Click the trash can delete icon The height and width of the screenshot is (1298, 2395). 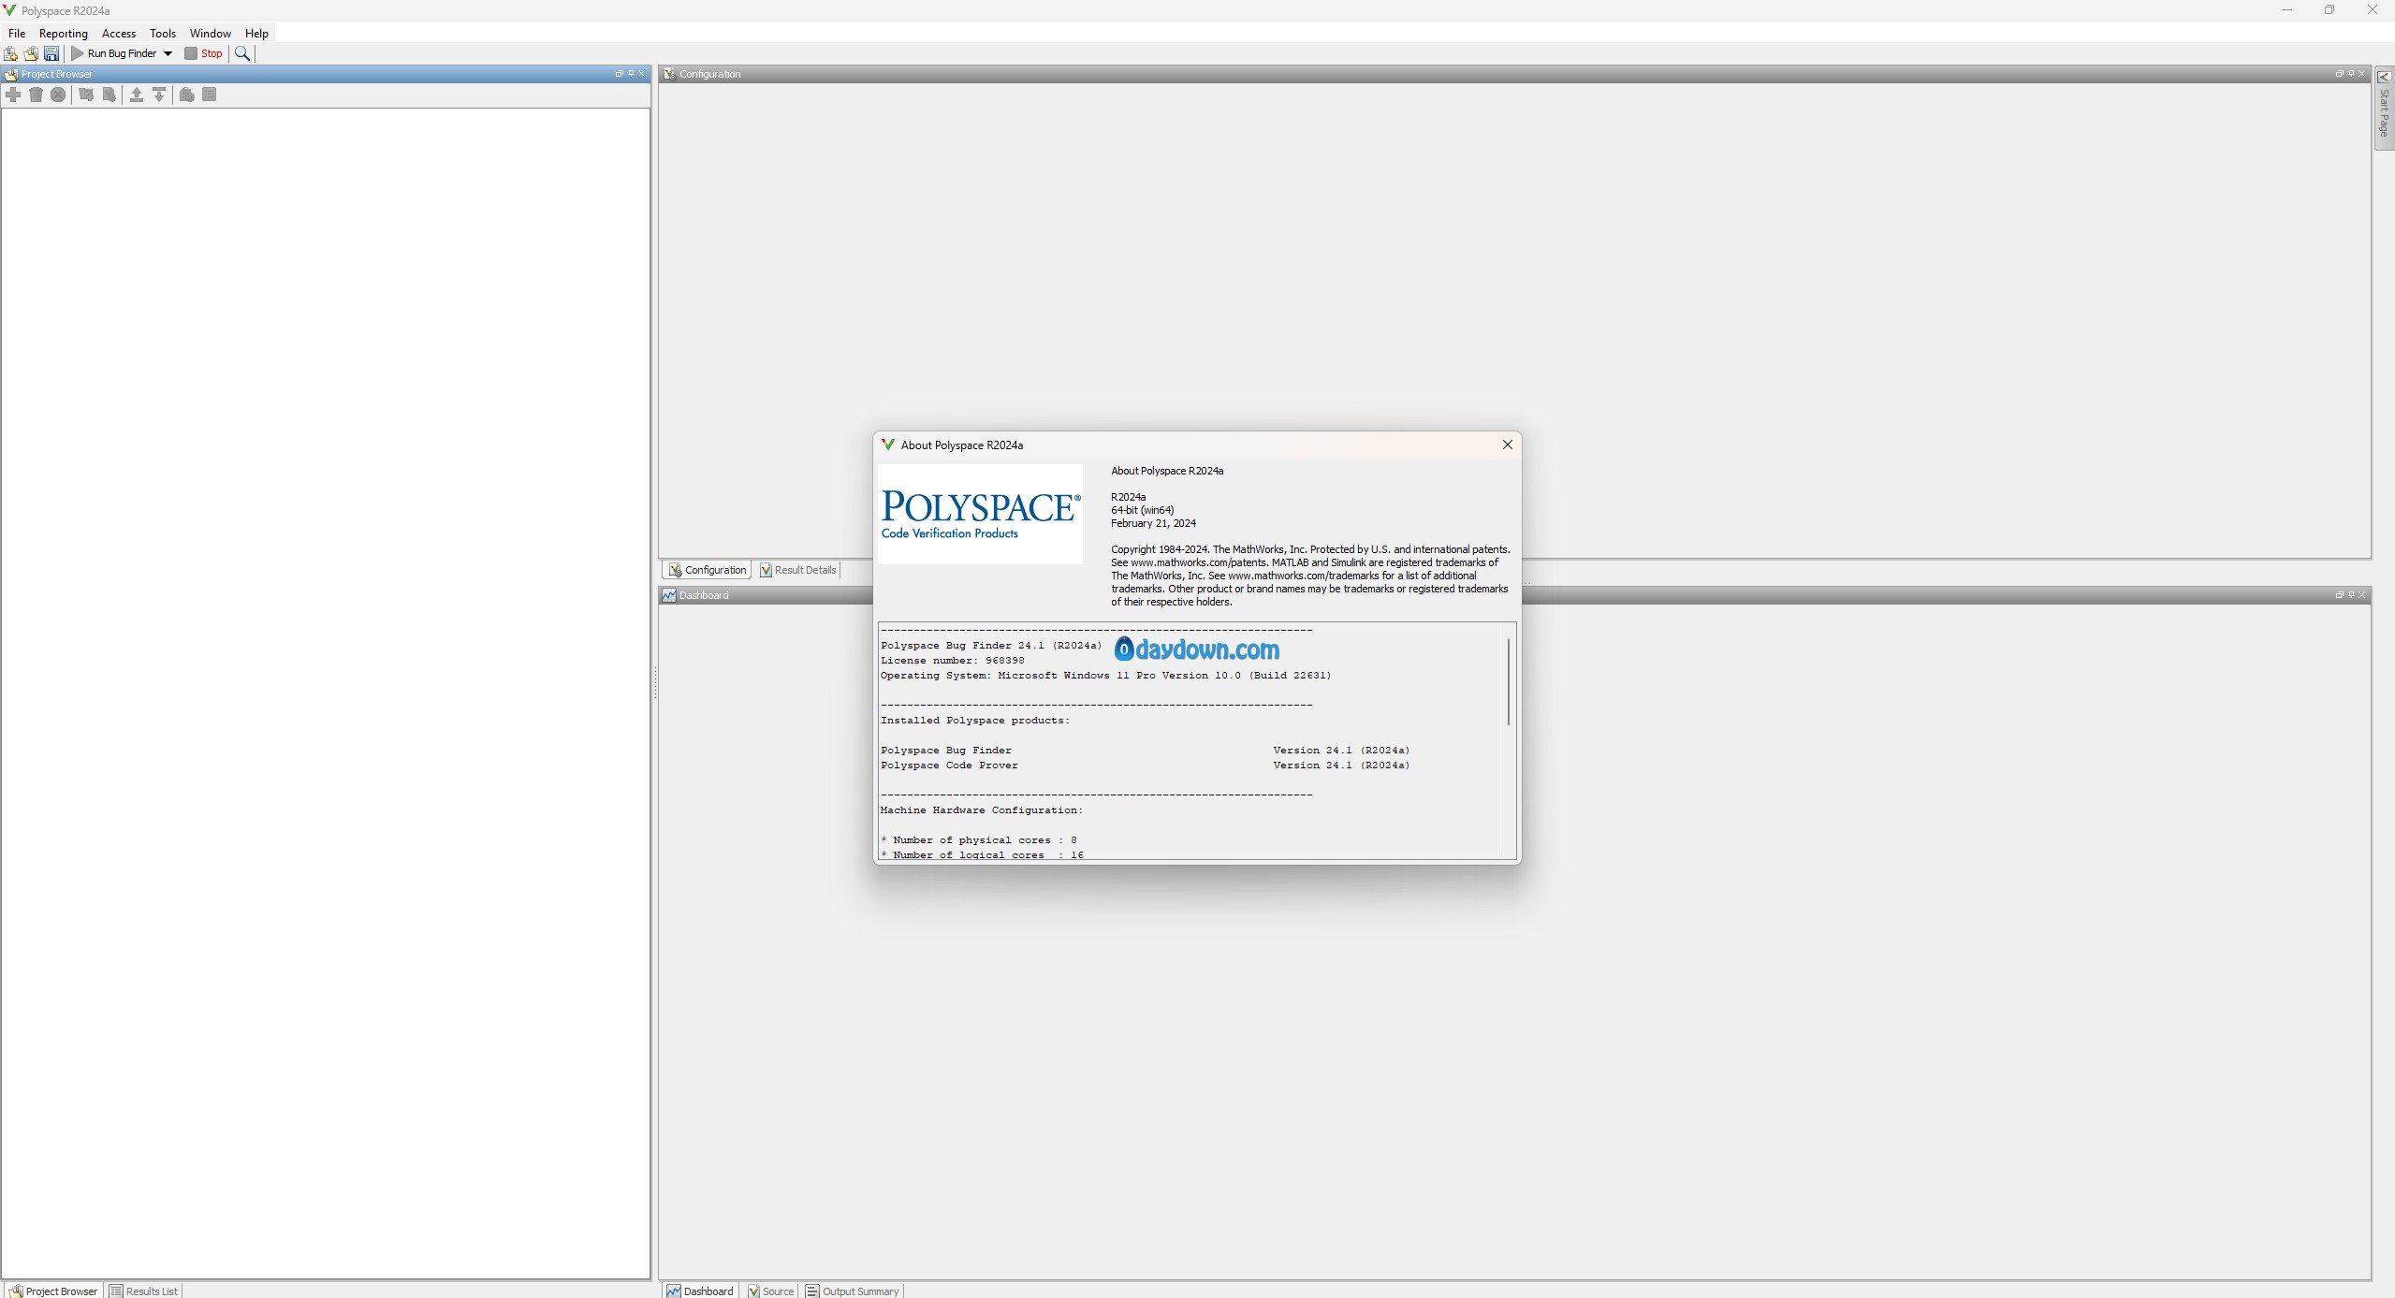coord(36,95)
